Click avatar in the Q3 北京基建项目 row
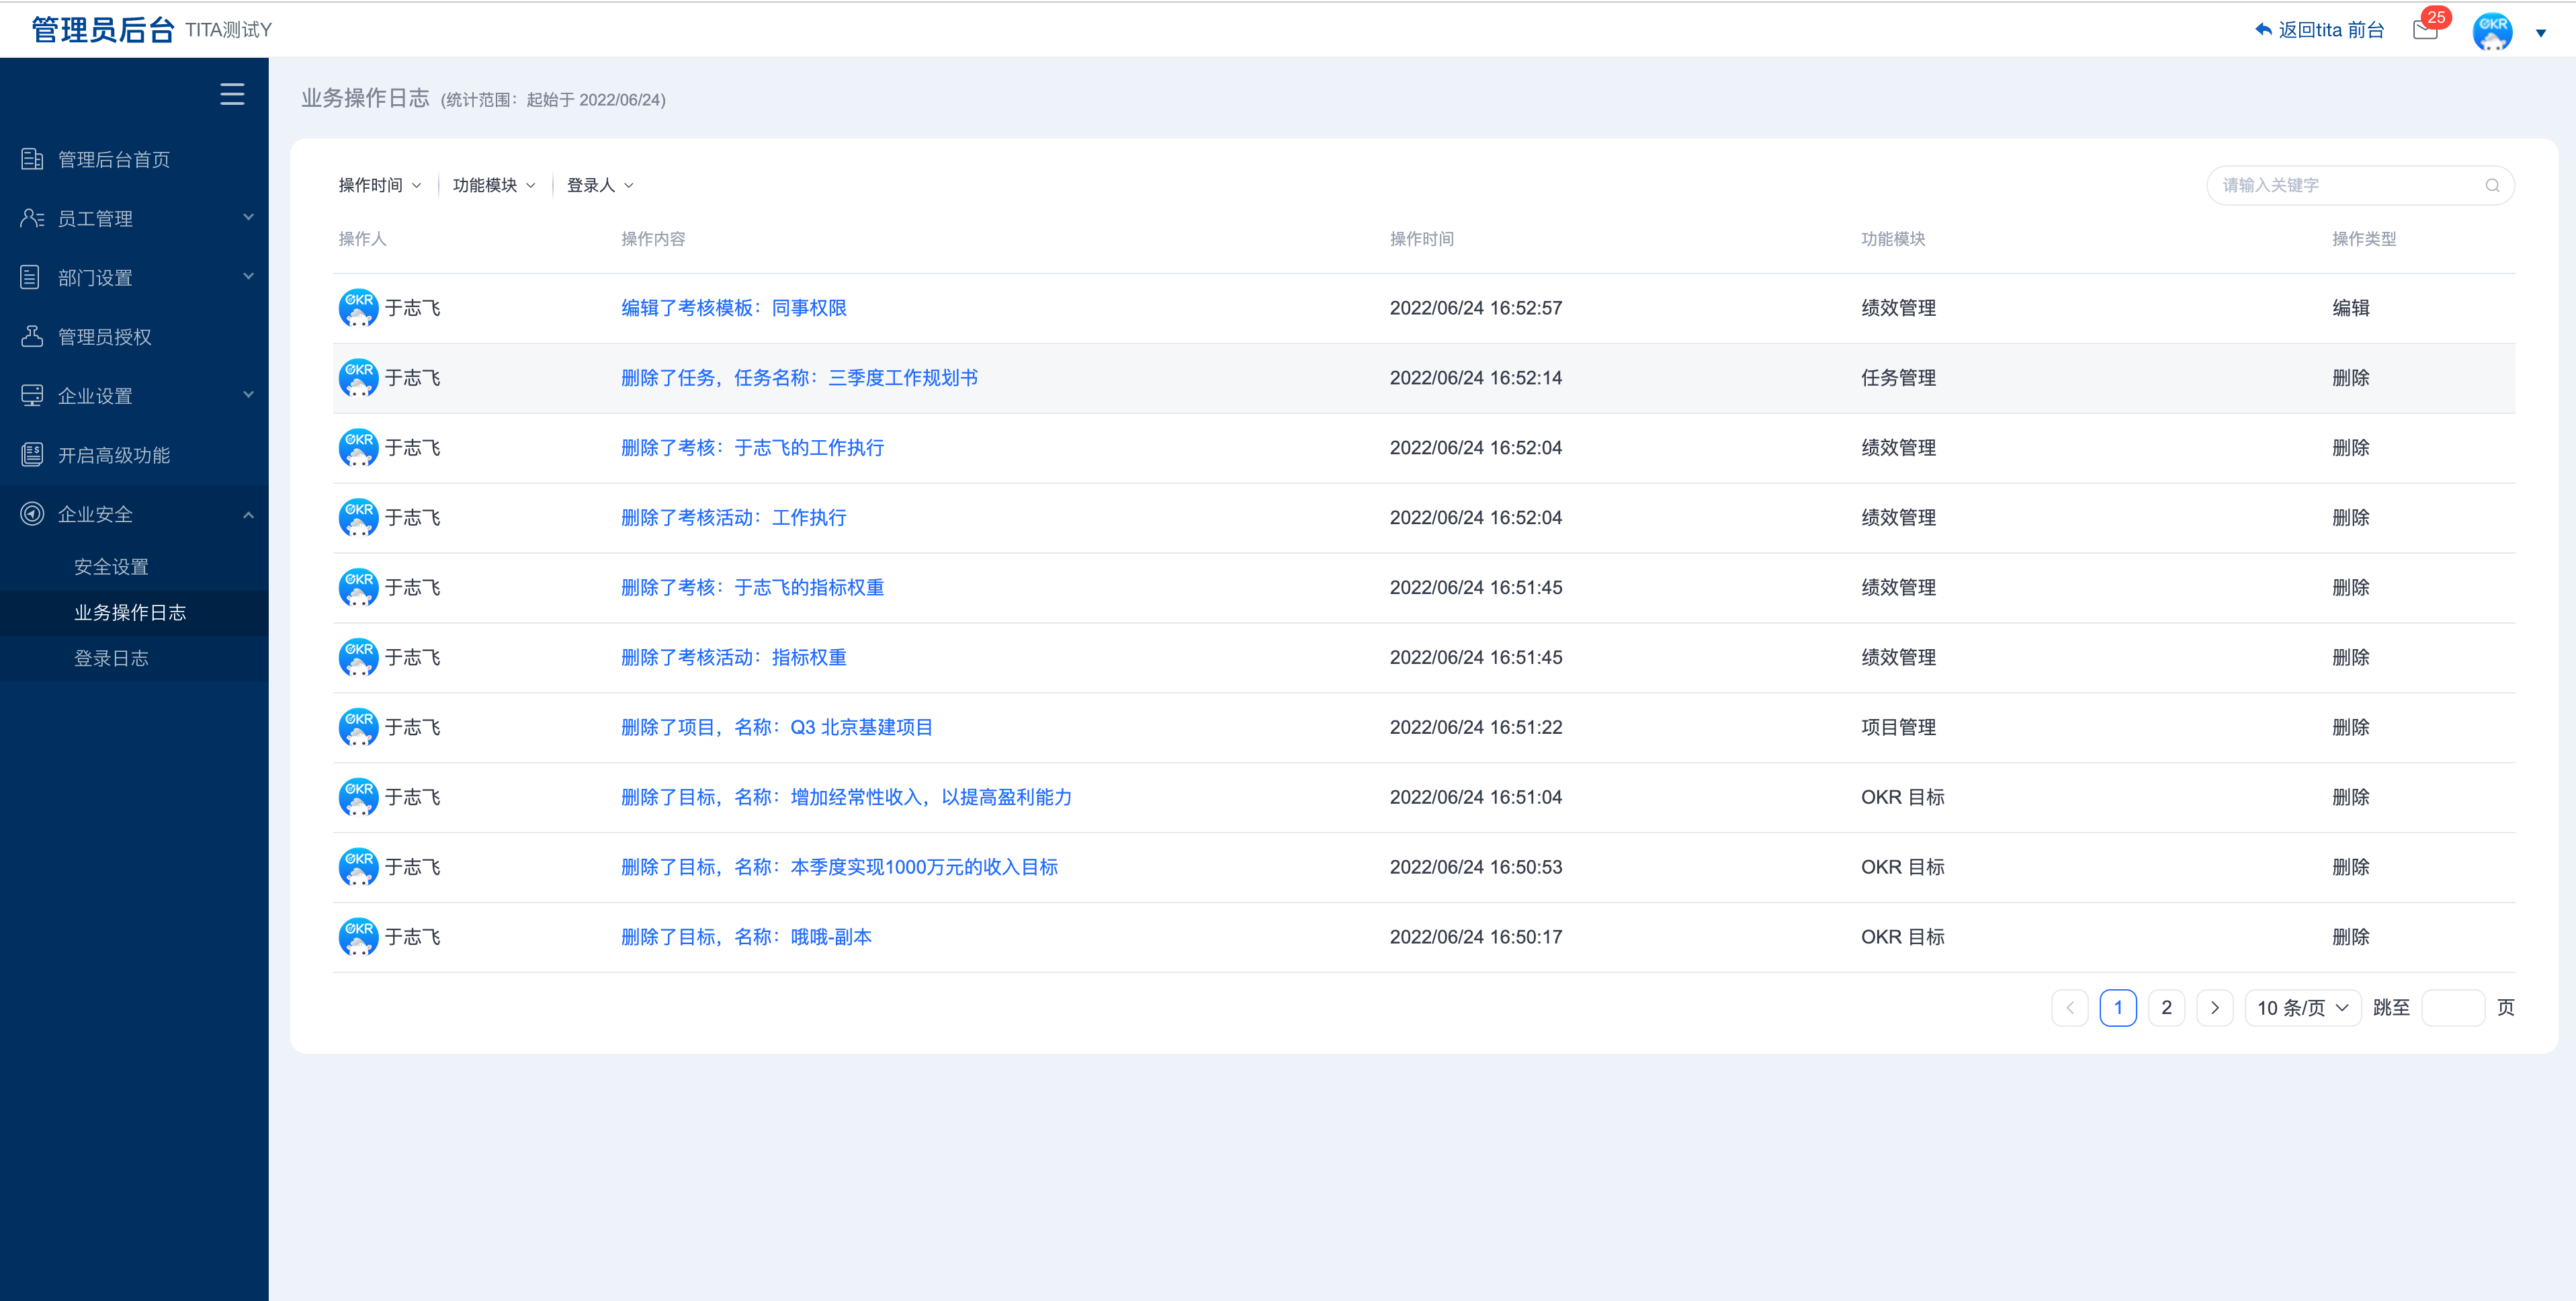 (358, 727)
